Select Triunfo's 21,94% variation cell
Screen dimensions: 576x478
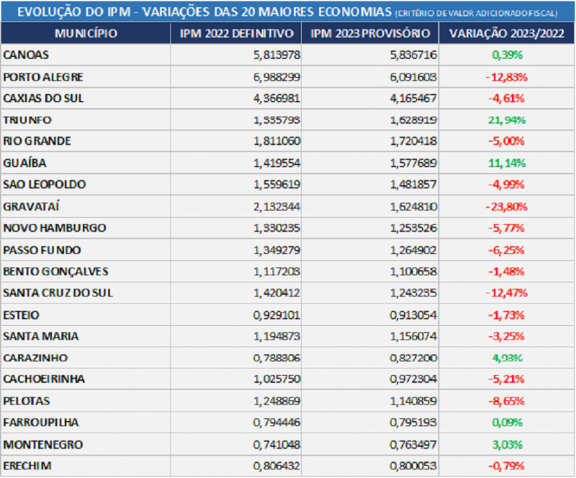507,120
